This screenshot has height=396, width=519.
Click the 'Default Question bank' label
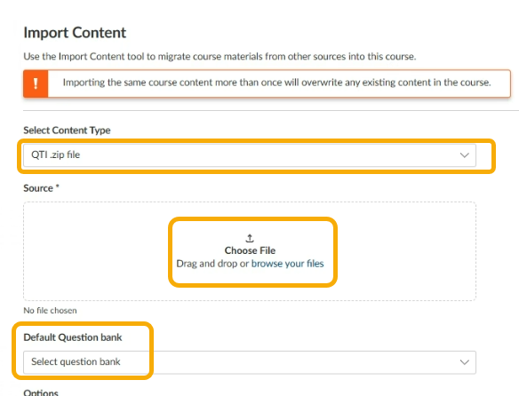point(73,337)
